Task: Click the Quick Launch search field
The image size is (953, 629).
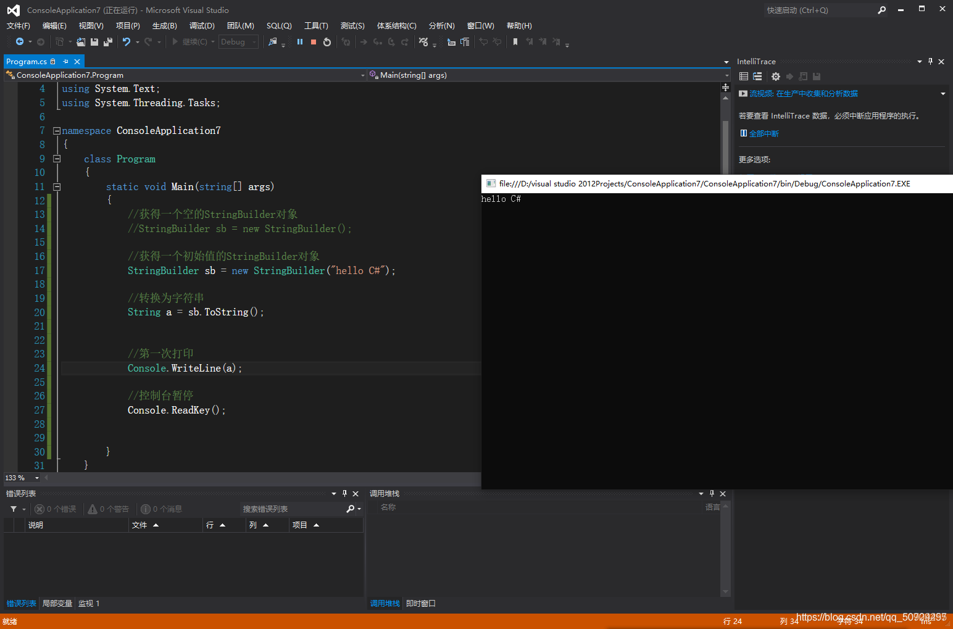Action: [x=819, y=10]
